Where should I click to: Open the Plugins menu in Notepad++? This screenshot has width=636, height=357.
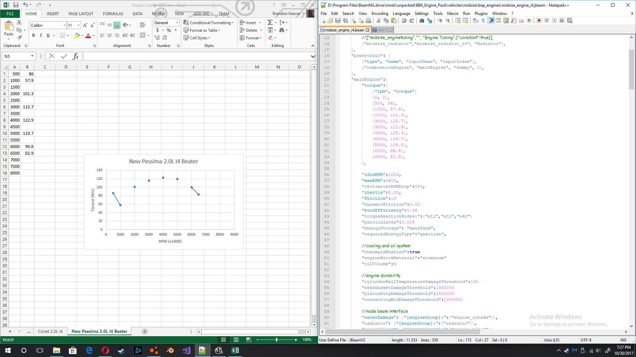pyautogui.click(x=481, y=14)
